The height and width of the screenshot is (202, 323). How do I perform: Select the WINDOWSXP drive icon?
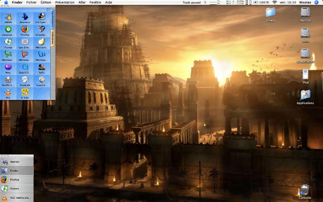tap(305, 56)
